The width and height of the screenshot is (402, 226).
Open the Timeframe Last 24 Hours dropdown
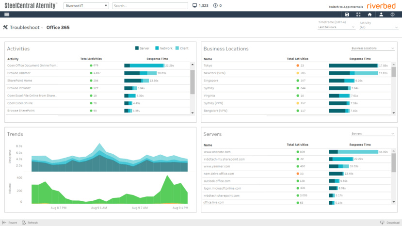pos(336,27)
